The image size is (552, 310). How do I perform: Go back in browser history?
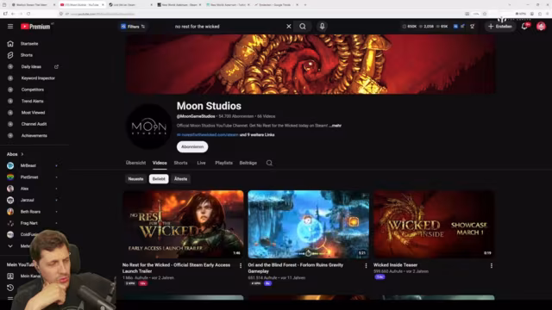click(13, 14)
